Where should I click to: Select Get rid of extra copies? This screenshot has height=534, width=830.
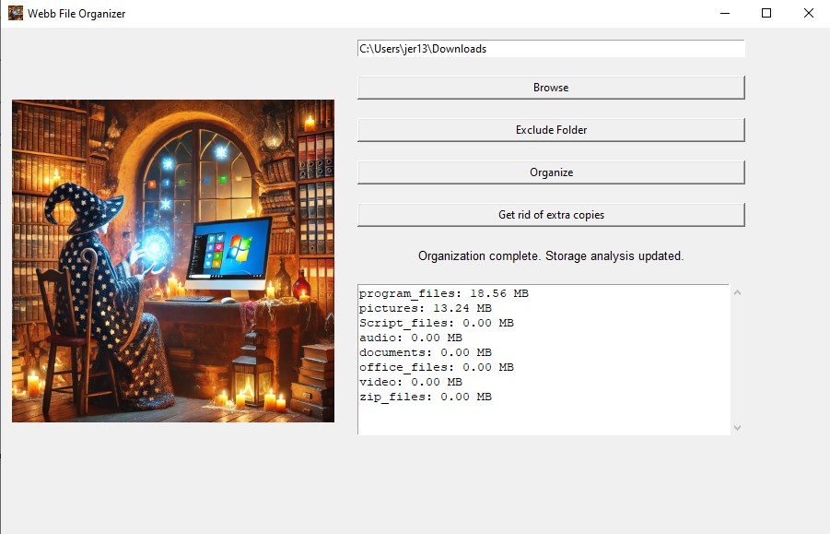point(551,215)
